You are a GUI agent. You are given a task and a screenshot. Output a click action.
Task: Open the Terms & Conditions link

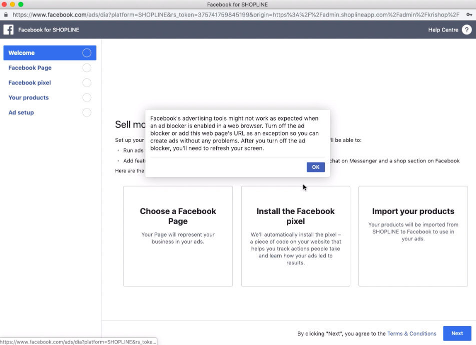(412, 333)
